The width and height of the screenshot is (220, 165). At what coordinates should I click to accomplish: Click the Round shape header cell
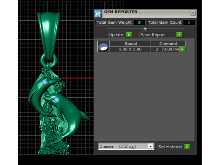[x=130, y=44]
